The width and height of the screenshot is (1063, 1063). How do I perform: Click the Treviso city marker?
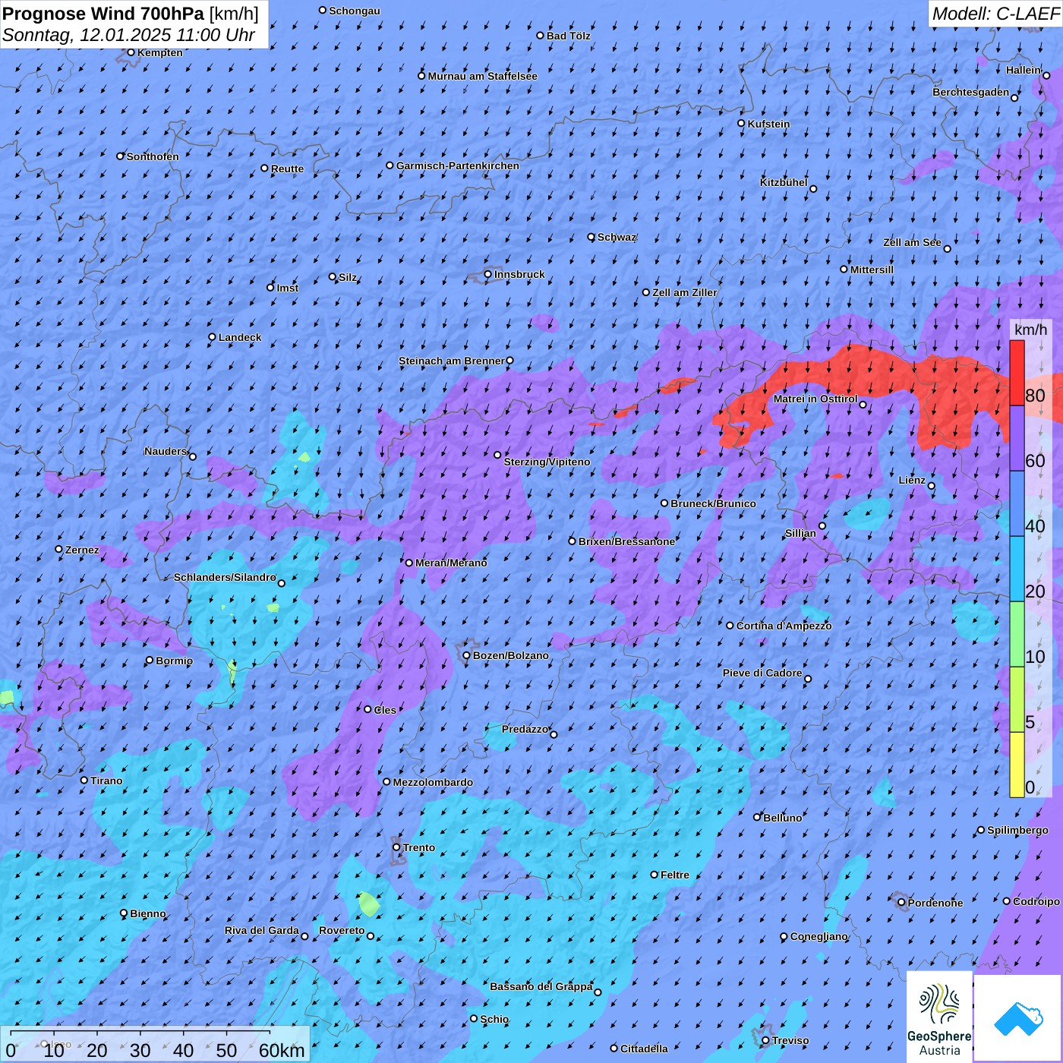point(766,1040)
